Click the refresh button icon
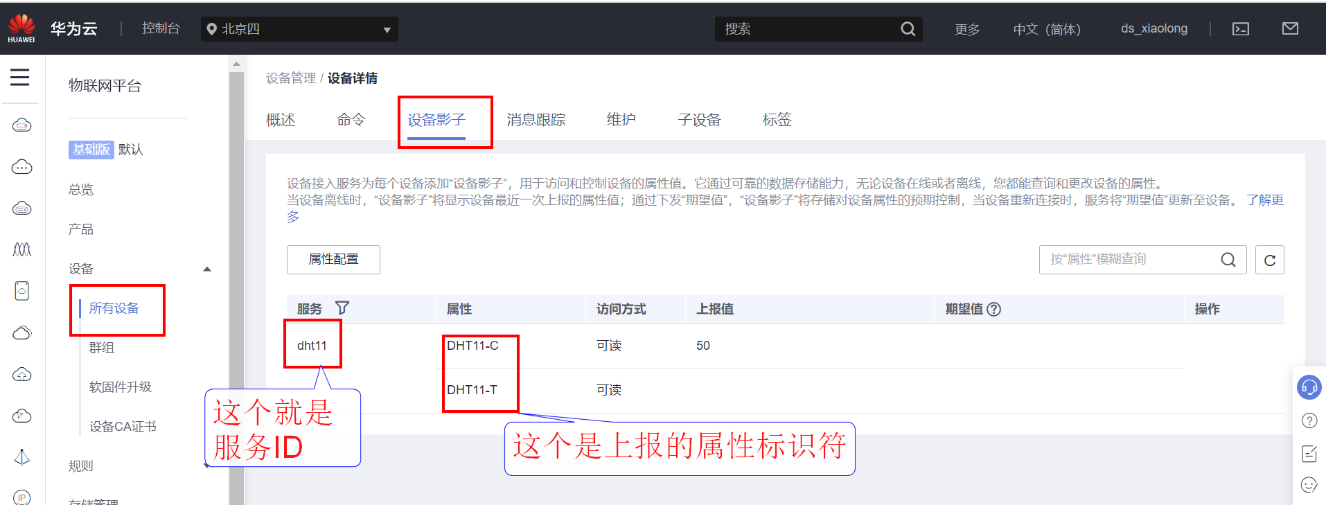Image resolution: width=1326 pixels, height=505 pixels. (1270, 260)
